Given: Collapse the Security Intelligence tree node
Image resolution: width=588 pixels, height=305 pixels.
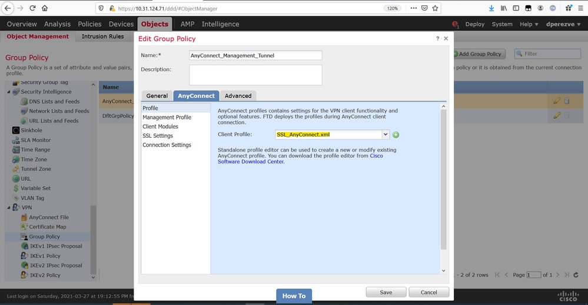Looking at the screenshot, I should (x=9, y=91).
